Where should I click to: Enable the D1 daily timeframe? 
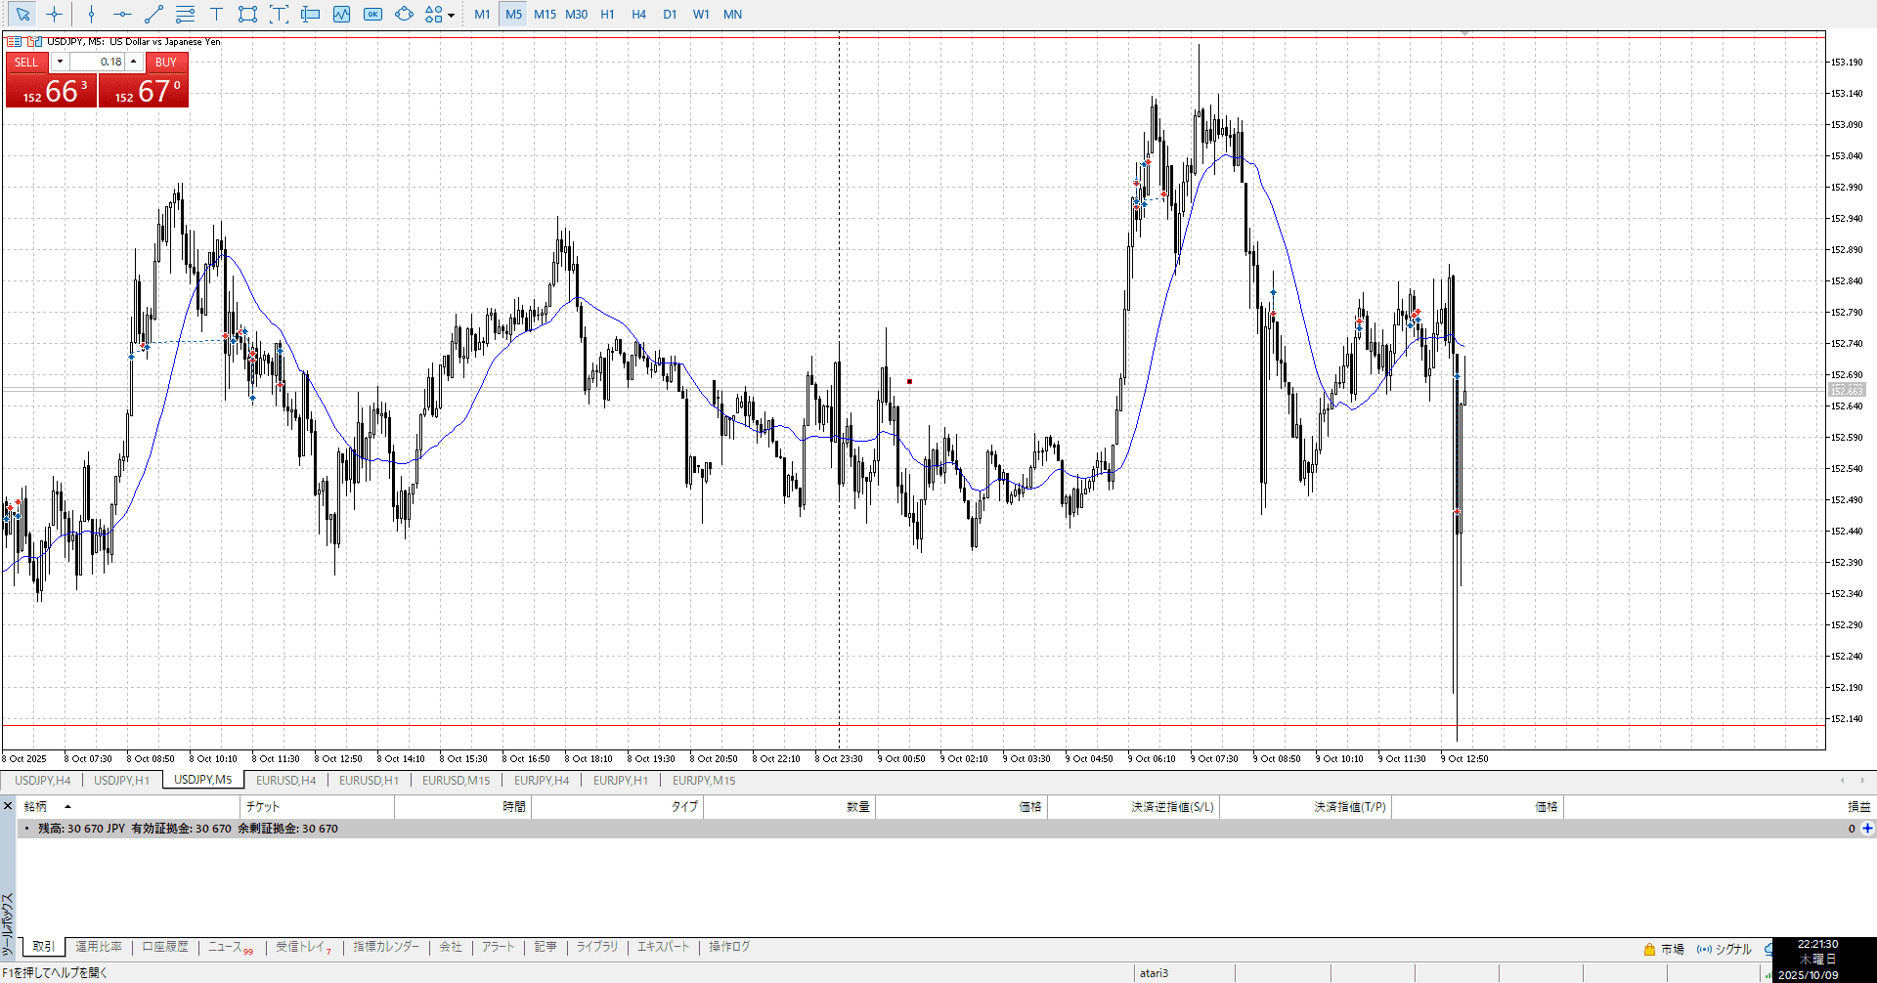coord(670,15)
